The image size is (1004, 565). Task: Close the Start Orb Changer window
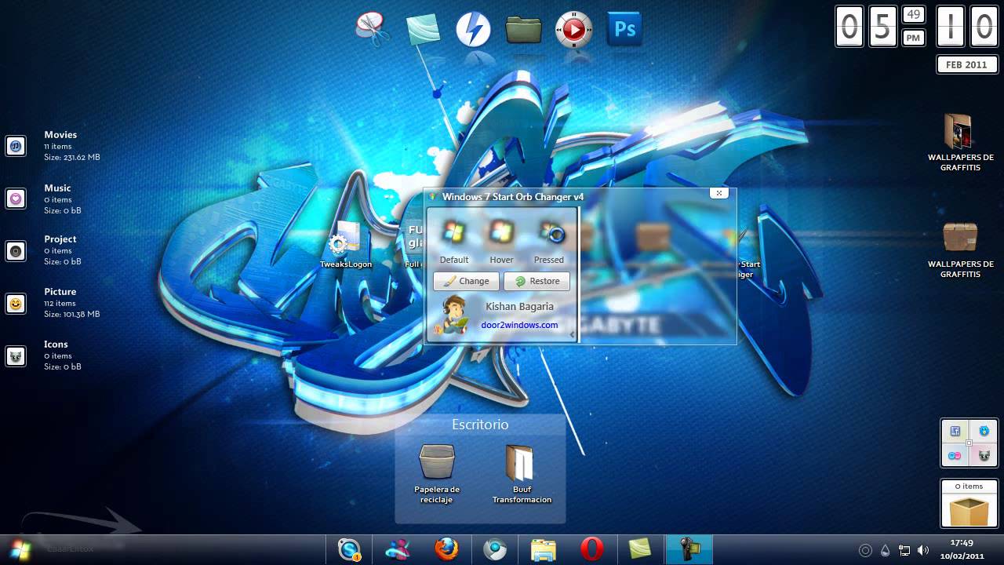(718, 192)
